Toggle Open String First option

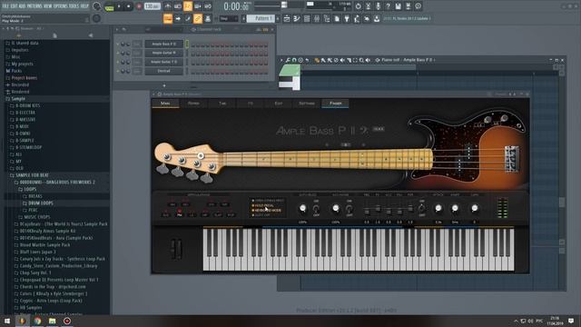[268, 201]
